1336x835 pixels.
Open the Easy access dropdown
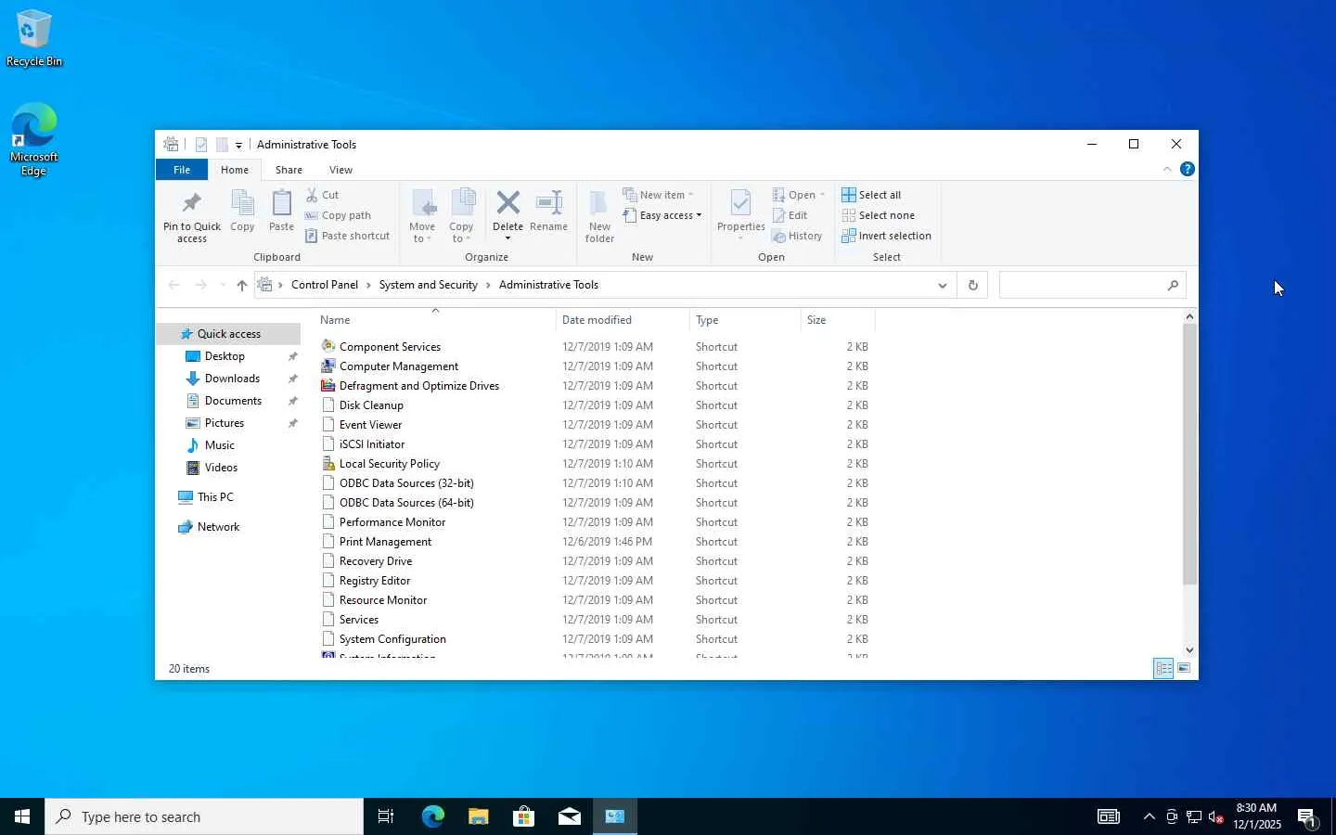[662, 215]
